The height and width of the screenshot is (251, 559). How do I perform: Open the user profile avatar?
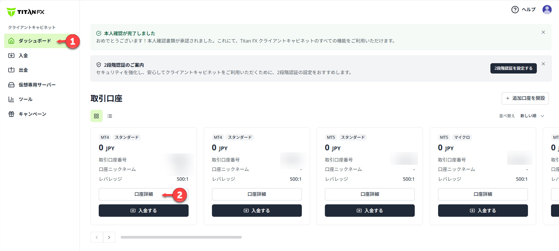coord(547,10)
